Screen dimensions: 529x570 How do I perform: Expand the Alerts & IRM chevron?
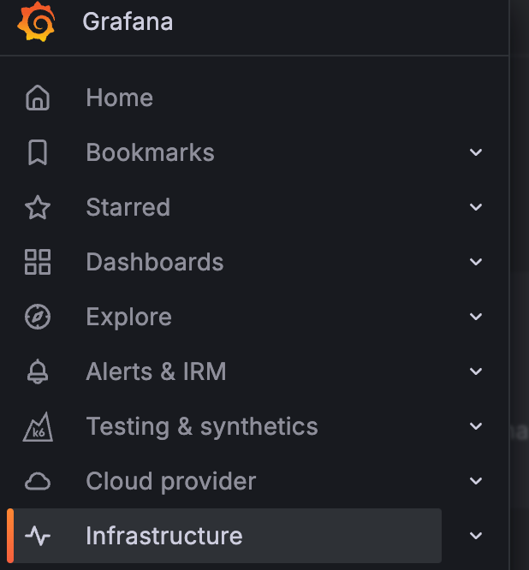pyautogui.click(x=477, y=371)
